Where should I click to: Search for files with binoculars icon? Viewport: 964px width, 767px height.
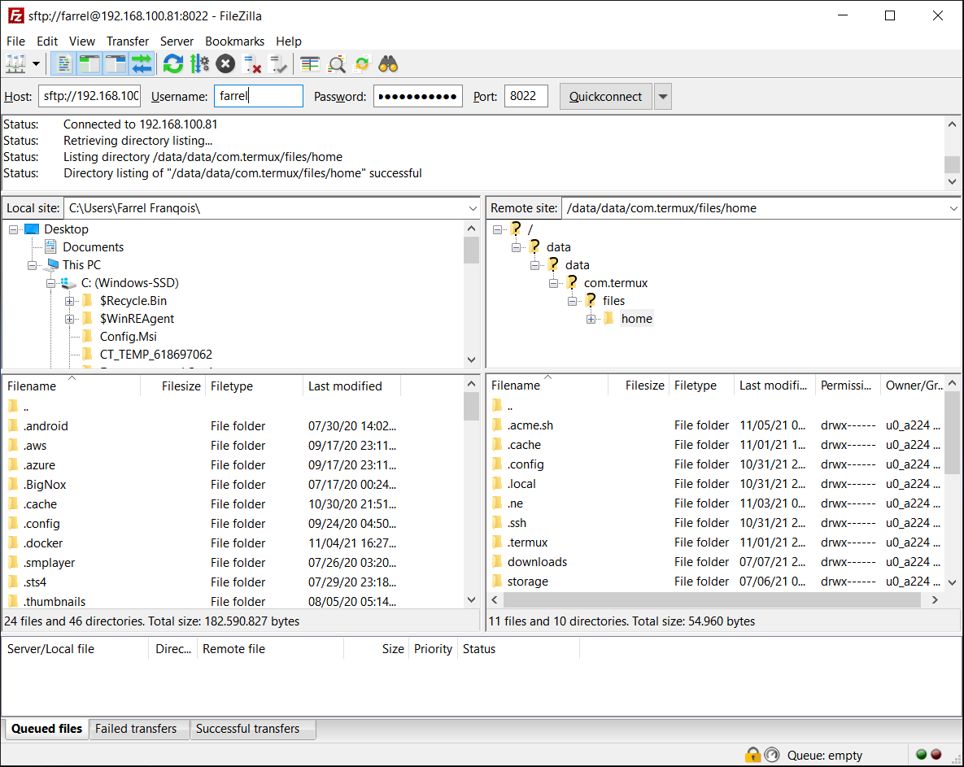click(388, 64)
